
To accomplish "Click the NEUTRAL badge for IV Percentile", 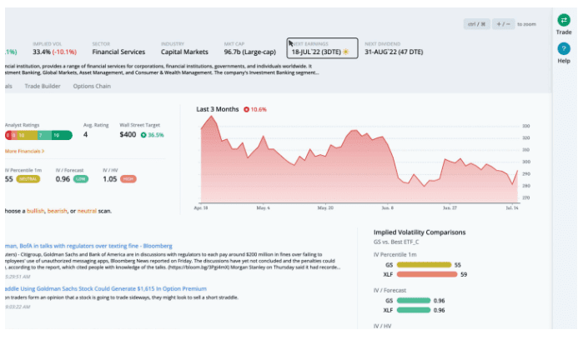I will (28, 178).
